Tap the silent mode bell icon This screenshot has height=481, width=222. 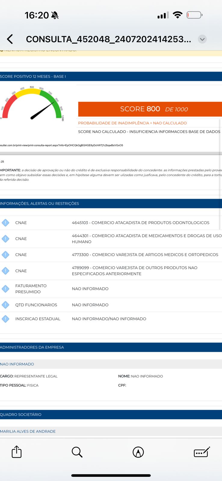pos(55,15)
